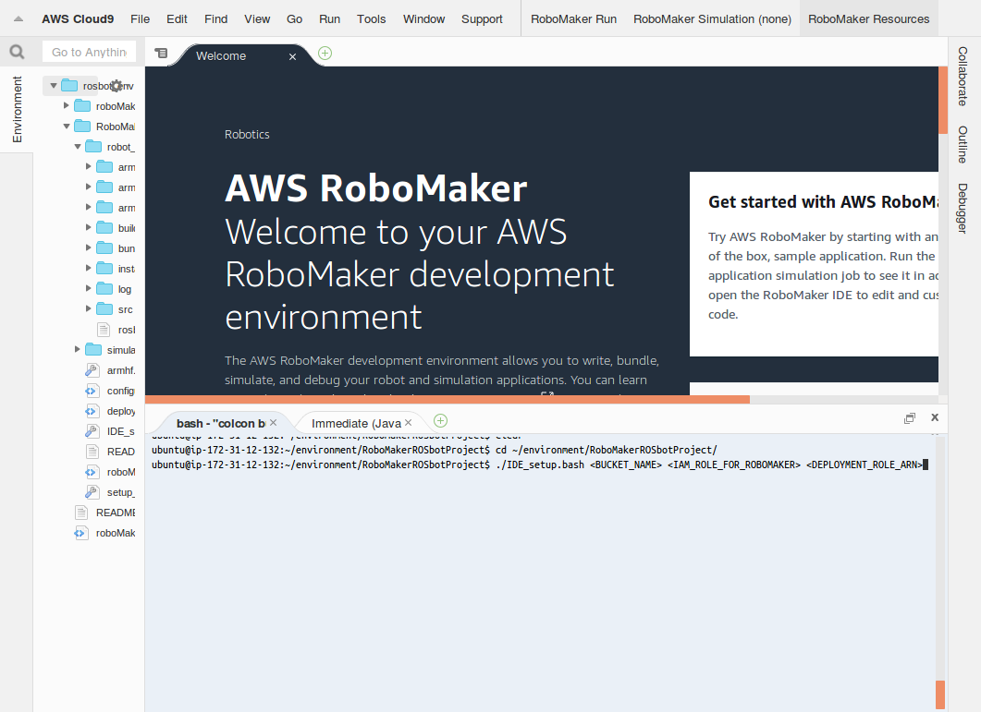Click the terminal command line with IDE_setup.bash
981x712 pixels.
[x=539, y=465]
